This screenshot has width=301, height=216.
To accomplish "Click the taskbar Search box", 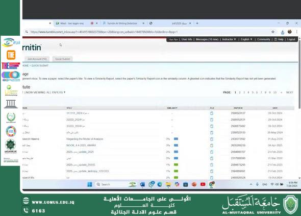I will click(111, 184).
